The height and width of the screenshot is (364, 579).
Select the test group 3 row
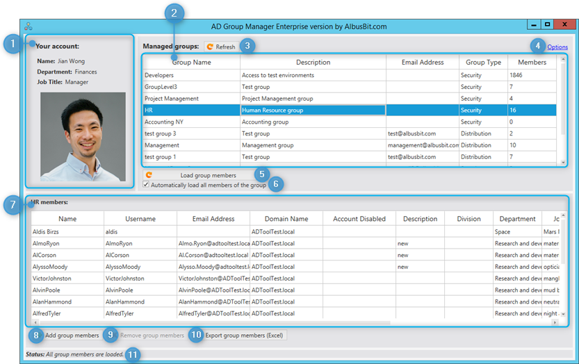[350, 133]
